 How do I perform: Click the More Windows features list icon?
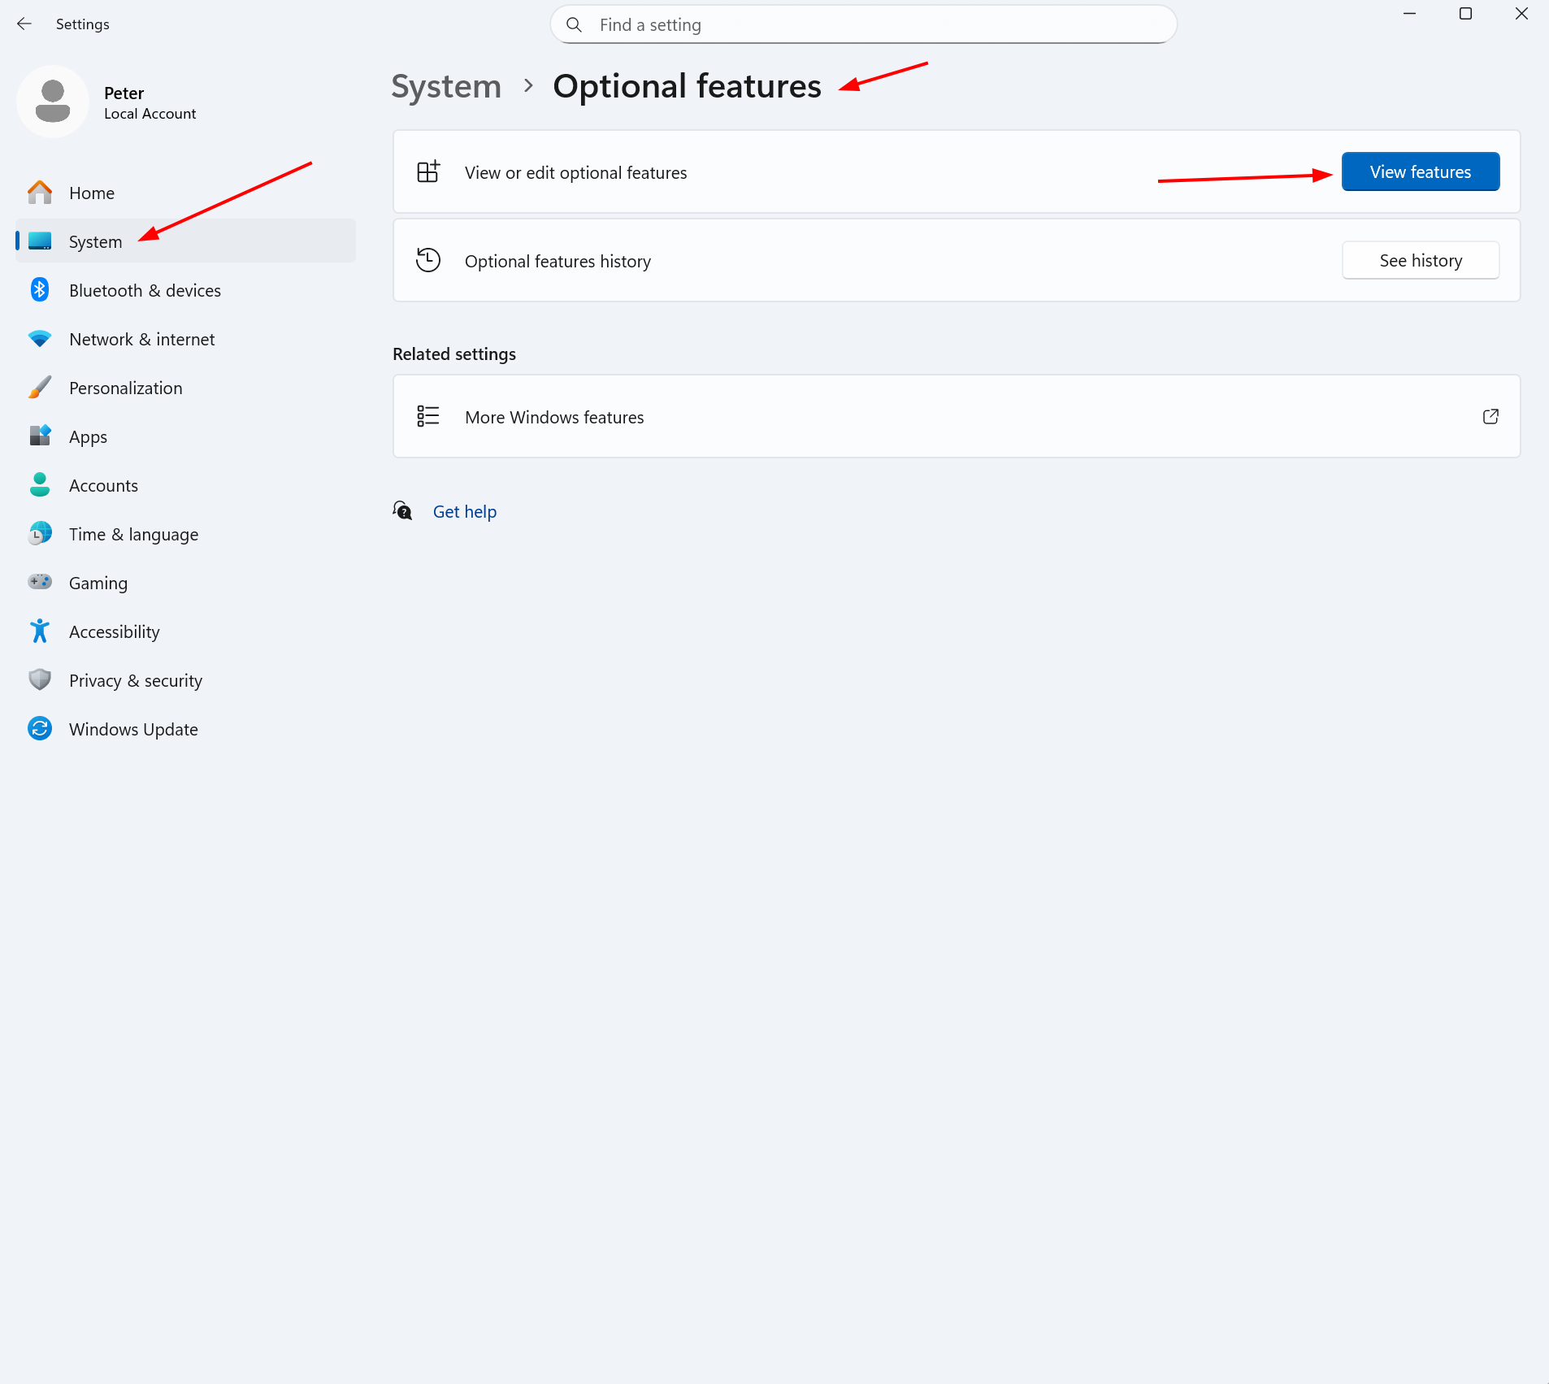(428, 416)
